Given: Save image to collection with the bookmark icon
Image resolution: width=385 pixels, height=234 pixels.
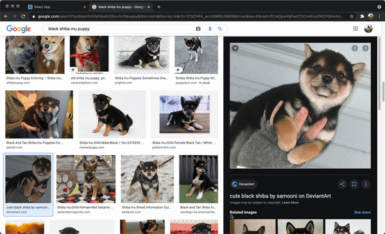Looking at the screenshot, I should (x=354, y=184).
